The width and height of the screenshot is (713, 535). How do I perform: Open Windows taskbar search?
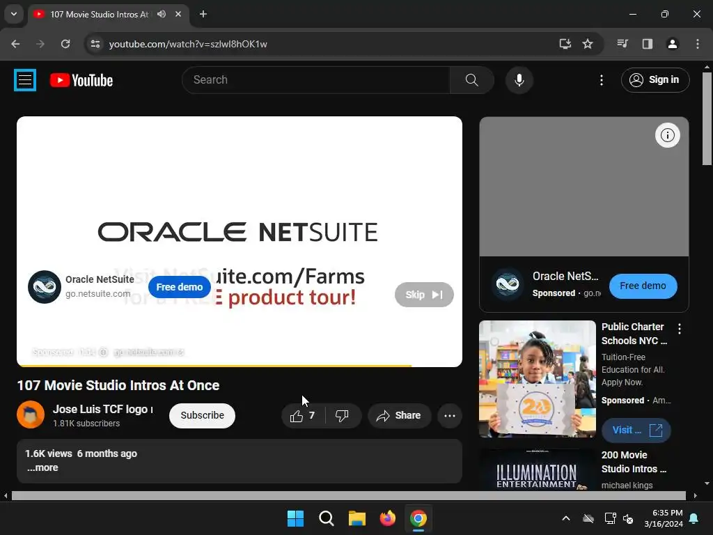326,518
